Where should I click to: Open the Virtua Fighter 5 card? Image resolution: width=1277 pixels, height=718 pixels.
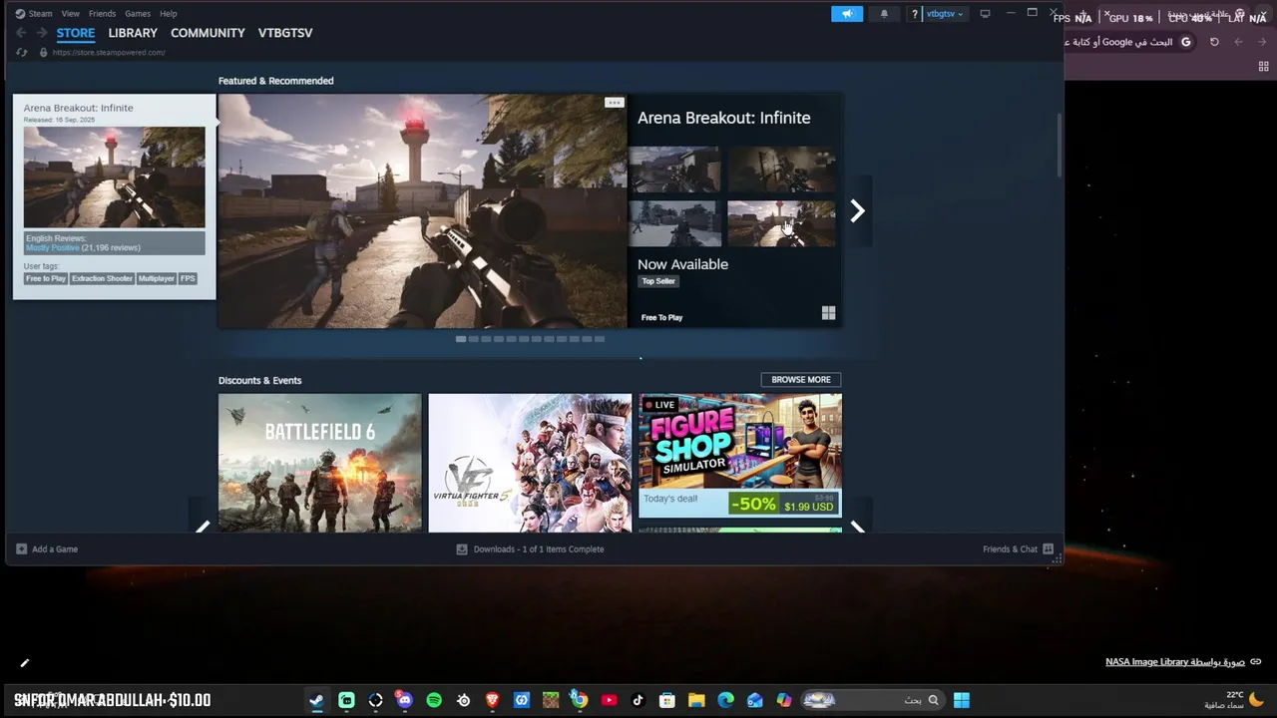click(530, 463)
